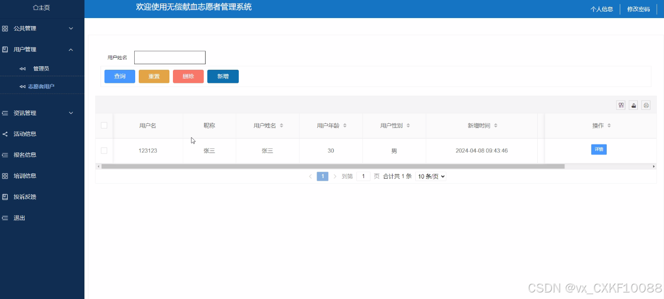Open the 管理员 submenu item
Image resolution: width=664 pixels, height=299 pixels.
point(42,69)
